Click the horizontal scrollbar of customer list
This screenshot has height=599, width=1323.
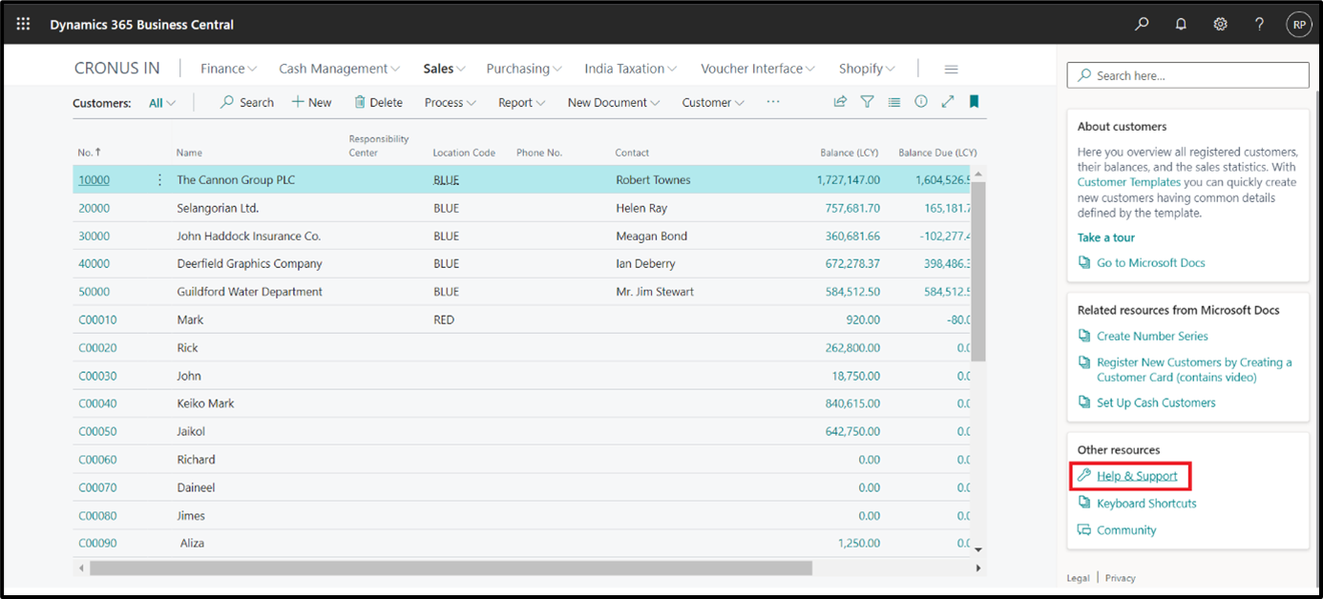(451, 568)
